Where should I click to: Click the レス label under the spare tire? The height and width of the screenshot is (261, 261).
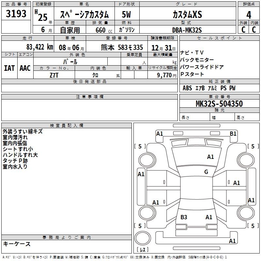coord(143,250)
